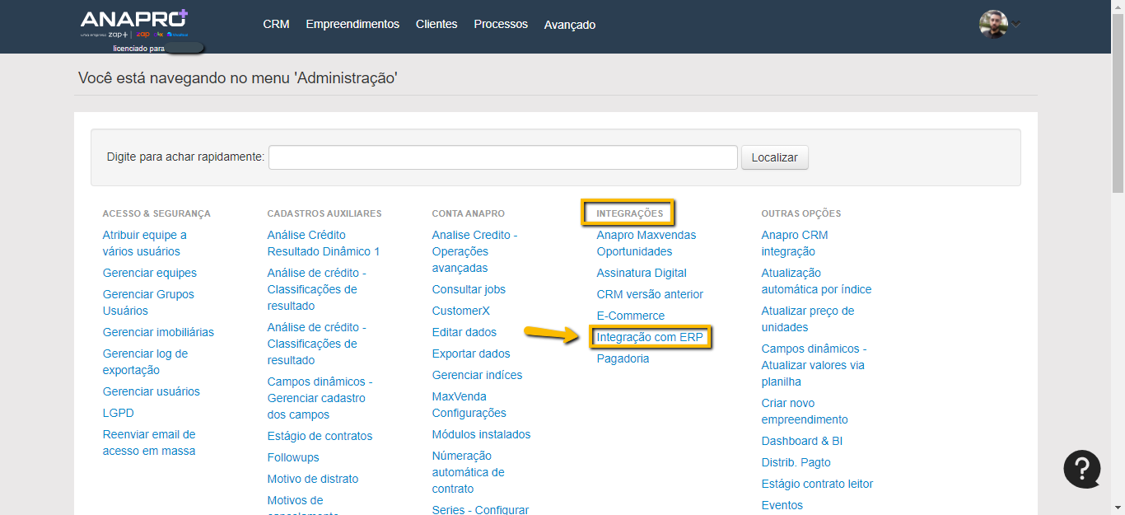1125x515 pixels.
Task: Open the help question mark bubble
Action: [1081, 469]
